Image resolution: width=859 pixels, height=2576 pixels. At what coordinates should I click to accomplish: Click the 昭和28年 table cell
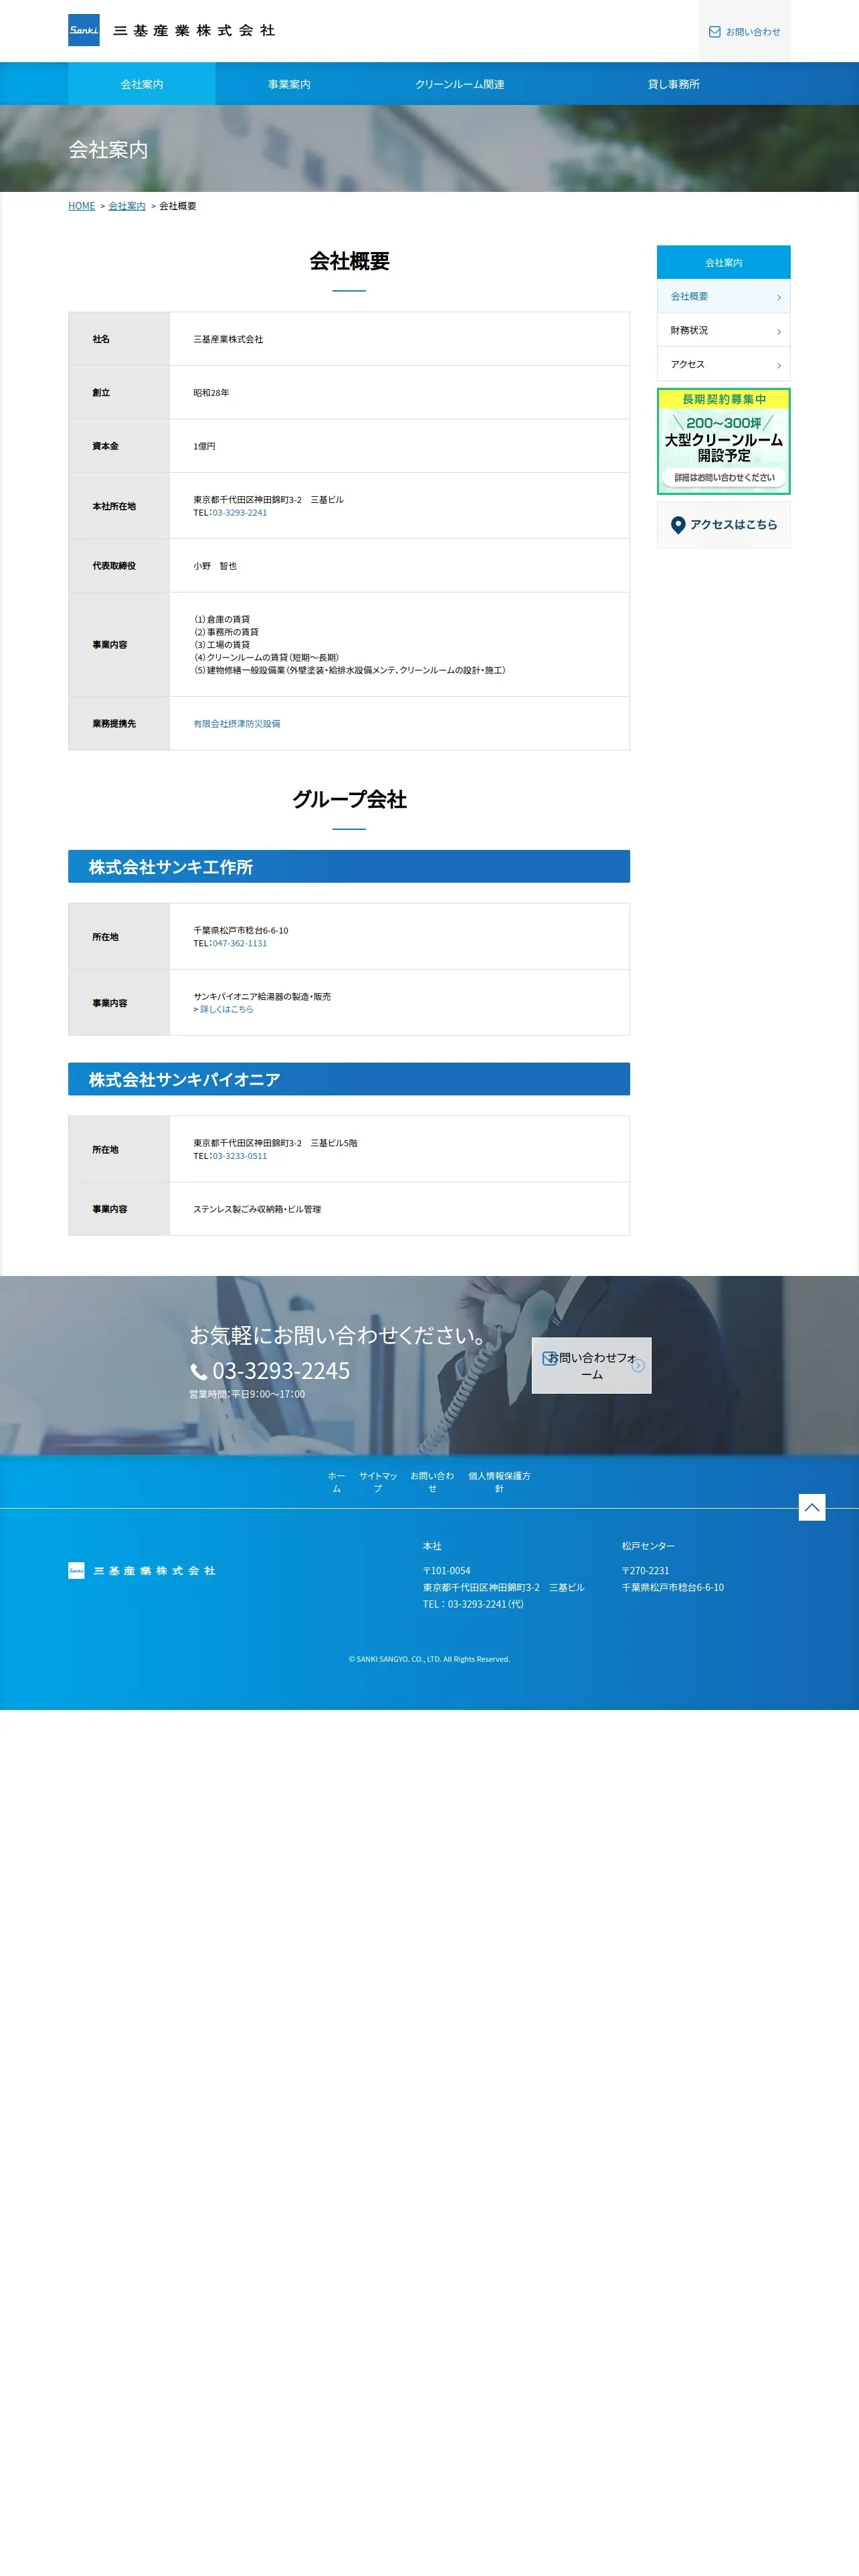coord(399,392)
